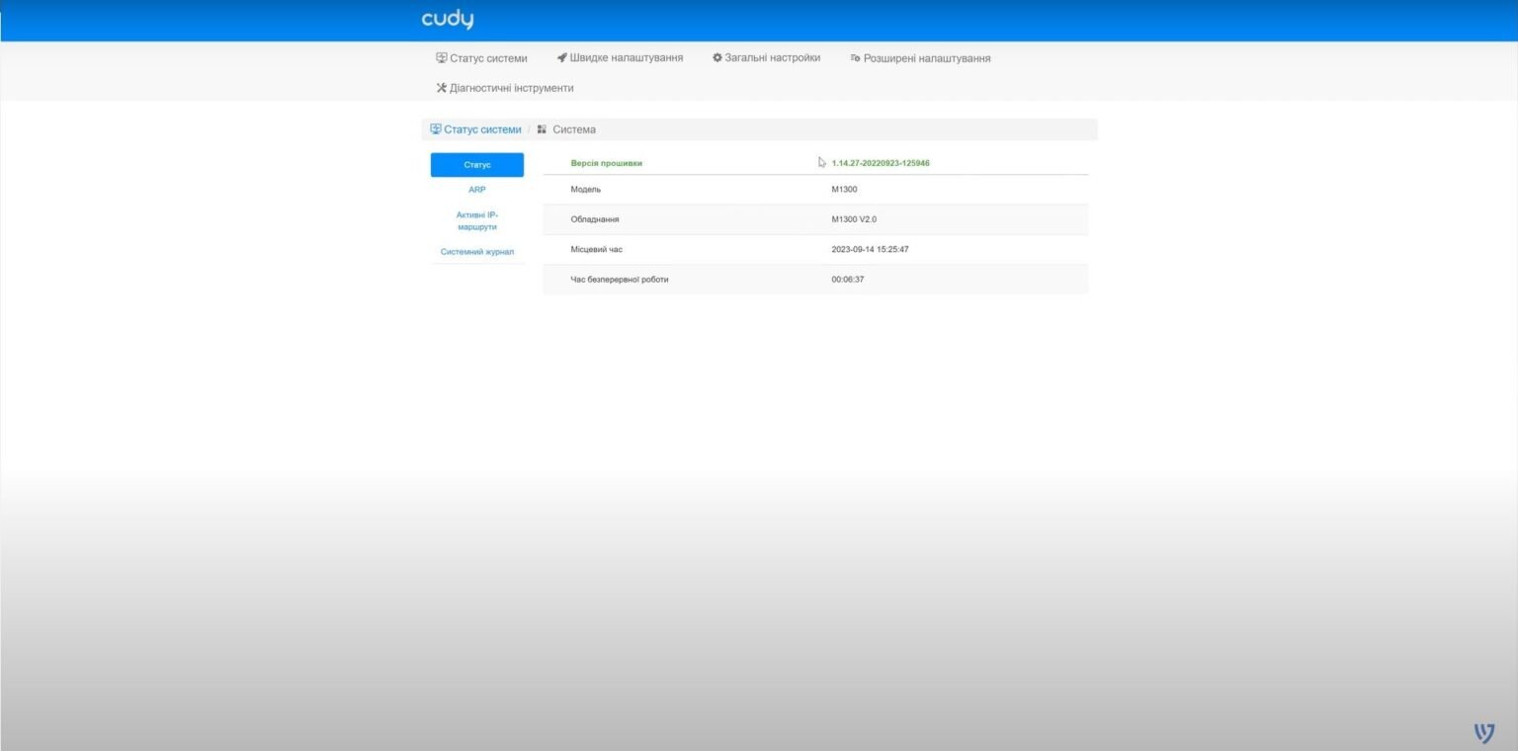The image size is (1518, 751).
Task: Click the Статус системи breadcrumb link
Action: [x=475, y=129]
